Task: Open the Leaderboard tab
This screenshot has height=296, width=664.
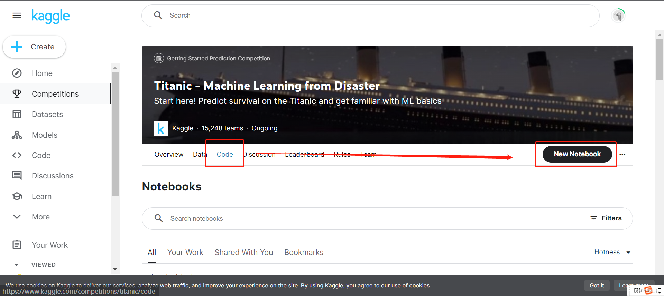Action: (305, 154)
